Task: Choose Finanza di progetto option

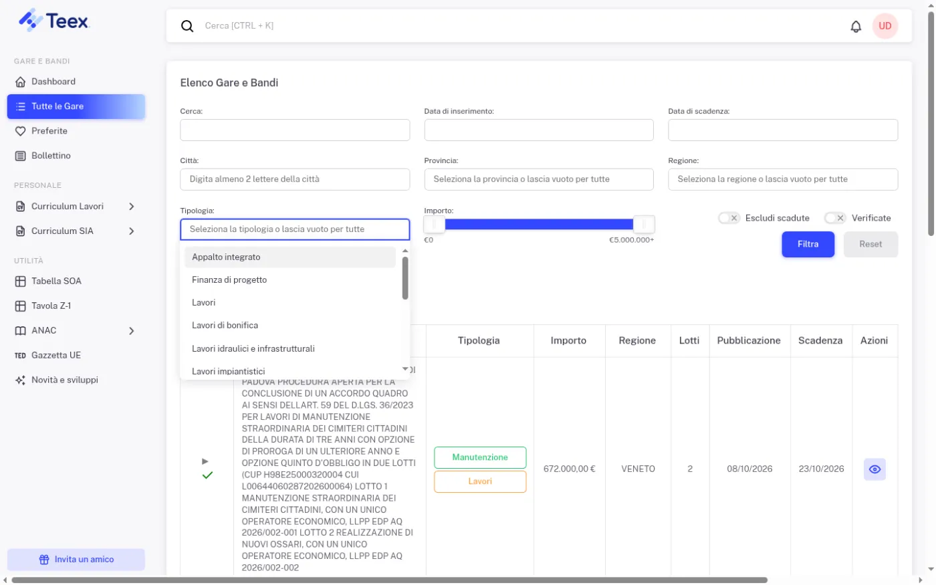Action: 290,280
